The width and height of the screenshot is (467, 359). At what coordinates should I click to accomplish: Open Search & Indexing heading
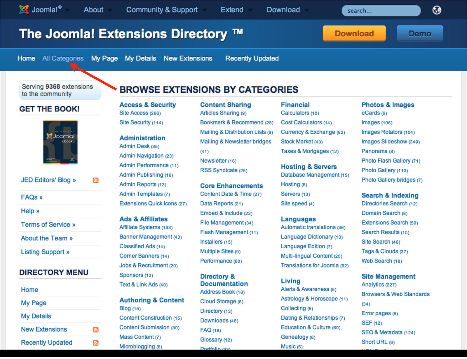pyautogui.click(x=390, y=196)
